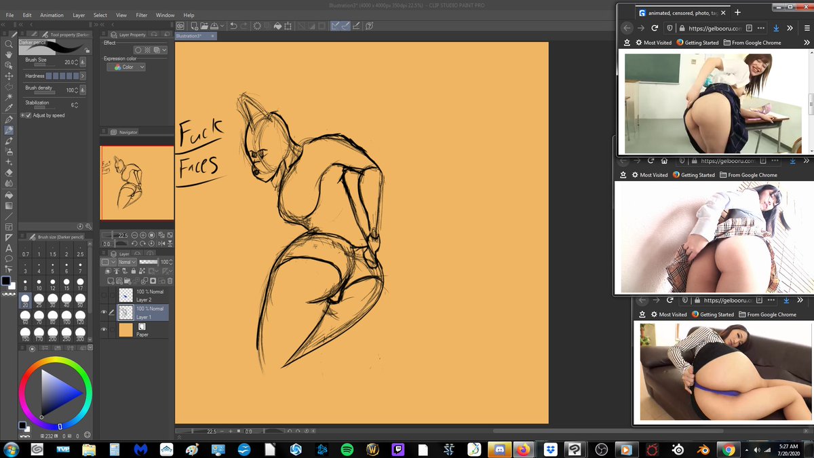Open the Brush density dynamics button

pyautogui.click(x=83, y=90)
